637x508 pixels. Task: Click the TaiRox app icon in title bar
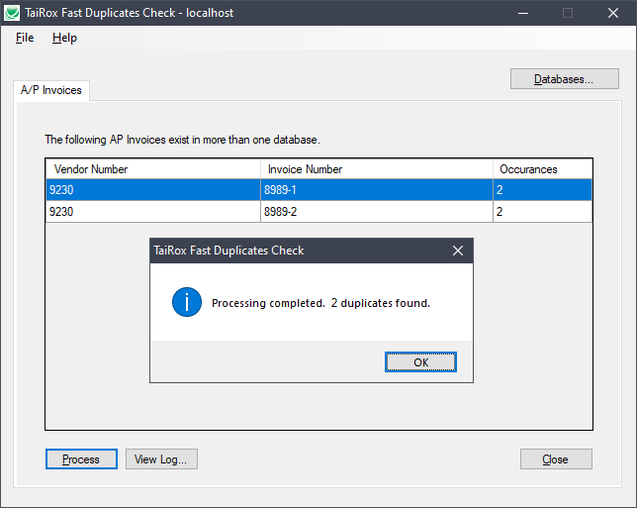tap(13, 13)
